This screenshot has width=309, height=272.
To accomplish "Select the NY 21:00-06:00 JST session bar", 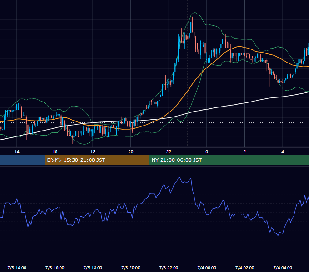I will 229,160.
